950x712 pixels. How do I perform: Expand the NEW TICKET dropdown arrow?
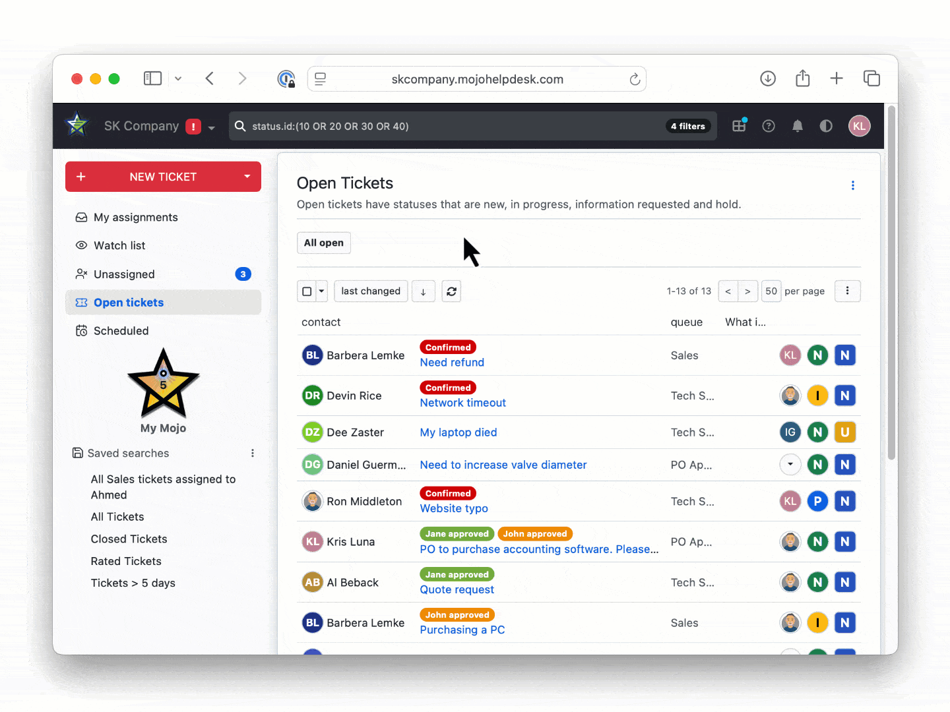tap(247, 177)
